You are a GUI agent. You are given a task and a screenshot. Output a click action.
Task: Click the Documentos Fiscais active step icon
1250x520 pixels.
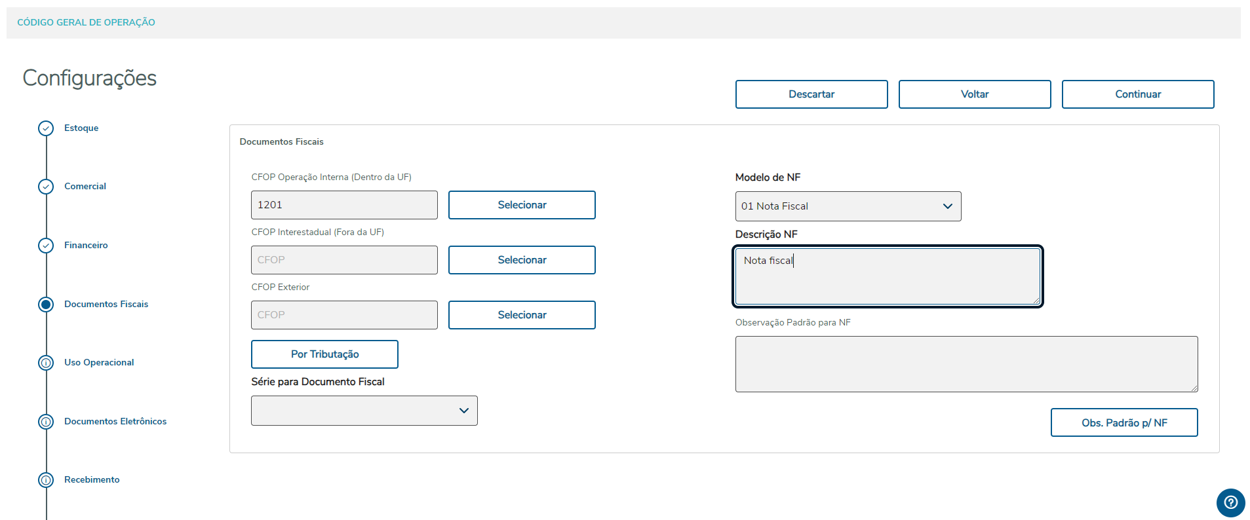point(46,304)
